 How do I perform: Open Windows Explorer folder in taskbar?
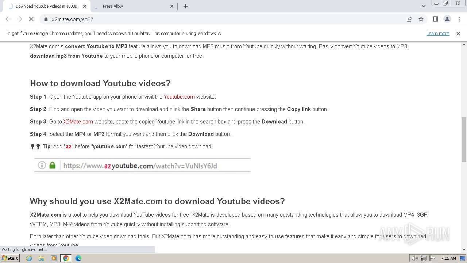pyautogui.click(x=41, y=258)
